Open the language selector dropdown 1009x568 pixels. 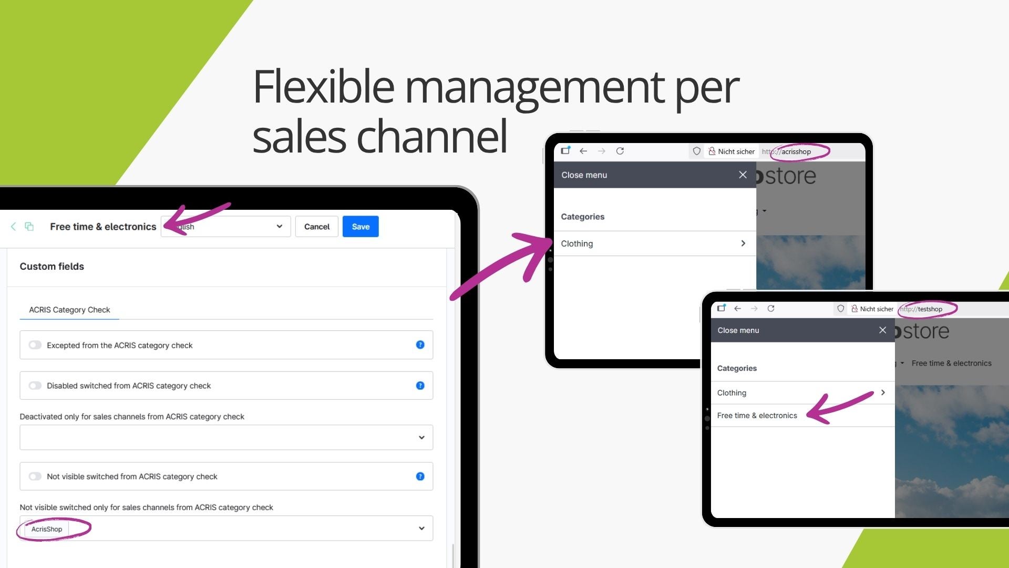click(x=279, y=227)
